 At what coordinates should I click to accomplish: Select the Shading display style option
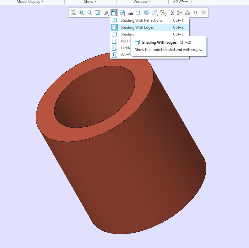[127, 34]
